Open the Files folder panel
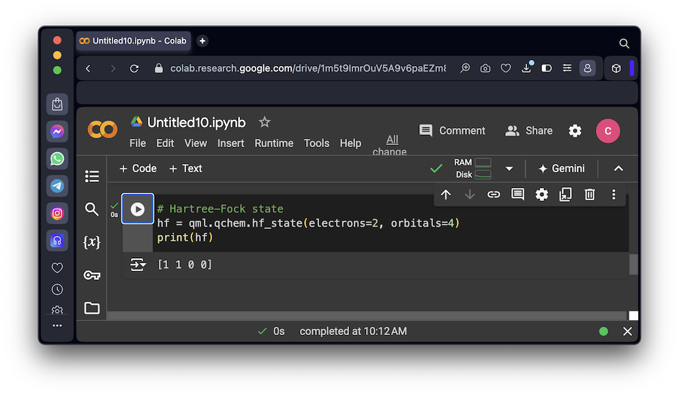Image resolution: width=679 pixels, height=395 pixels. [92, 308]
